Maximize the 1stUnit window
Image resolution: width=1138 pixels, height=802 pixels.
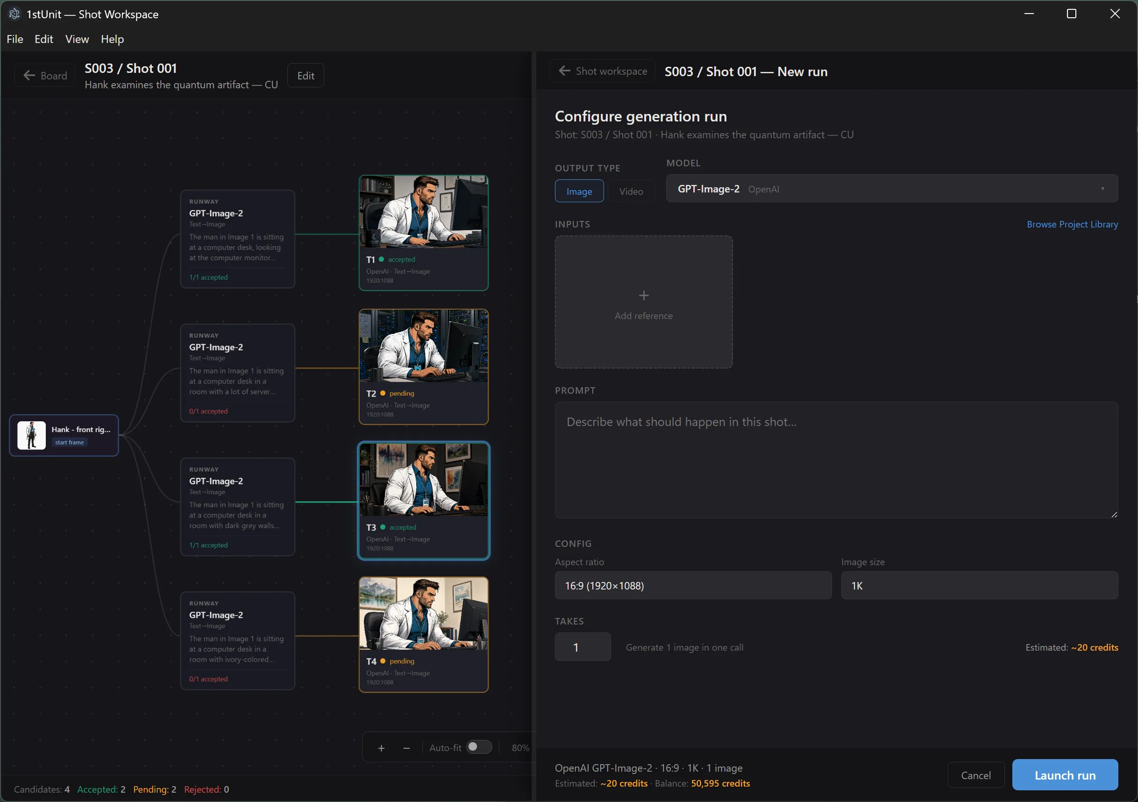1072,14
